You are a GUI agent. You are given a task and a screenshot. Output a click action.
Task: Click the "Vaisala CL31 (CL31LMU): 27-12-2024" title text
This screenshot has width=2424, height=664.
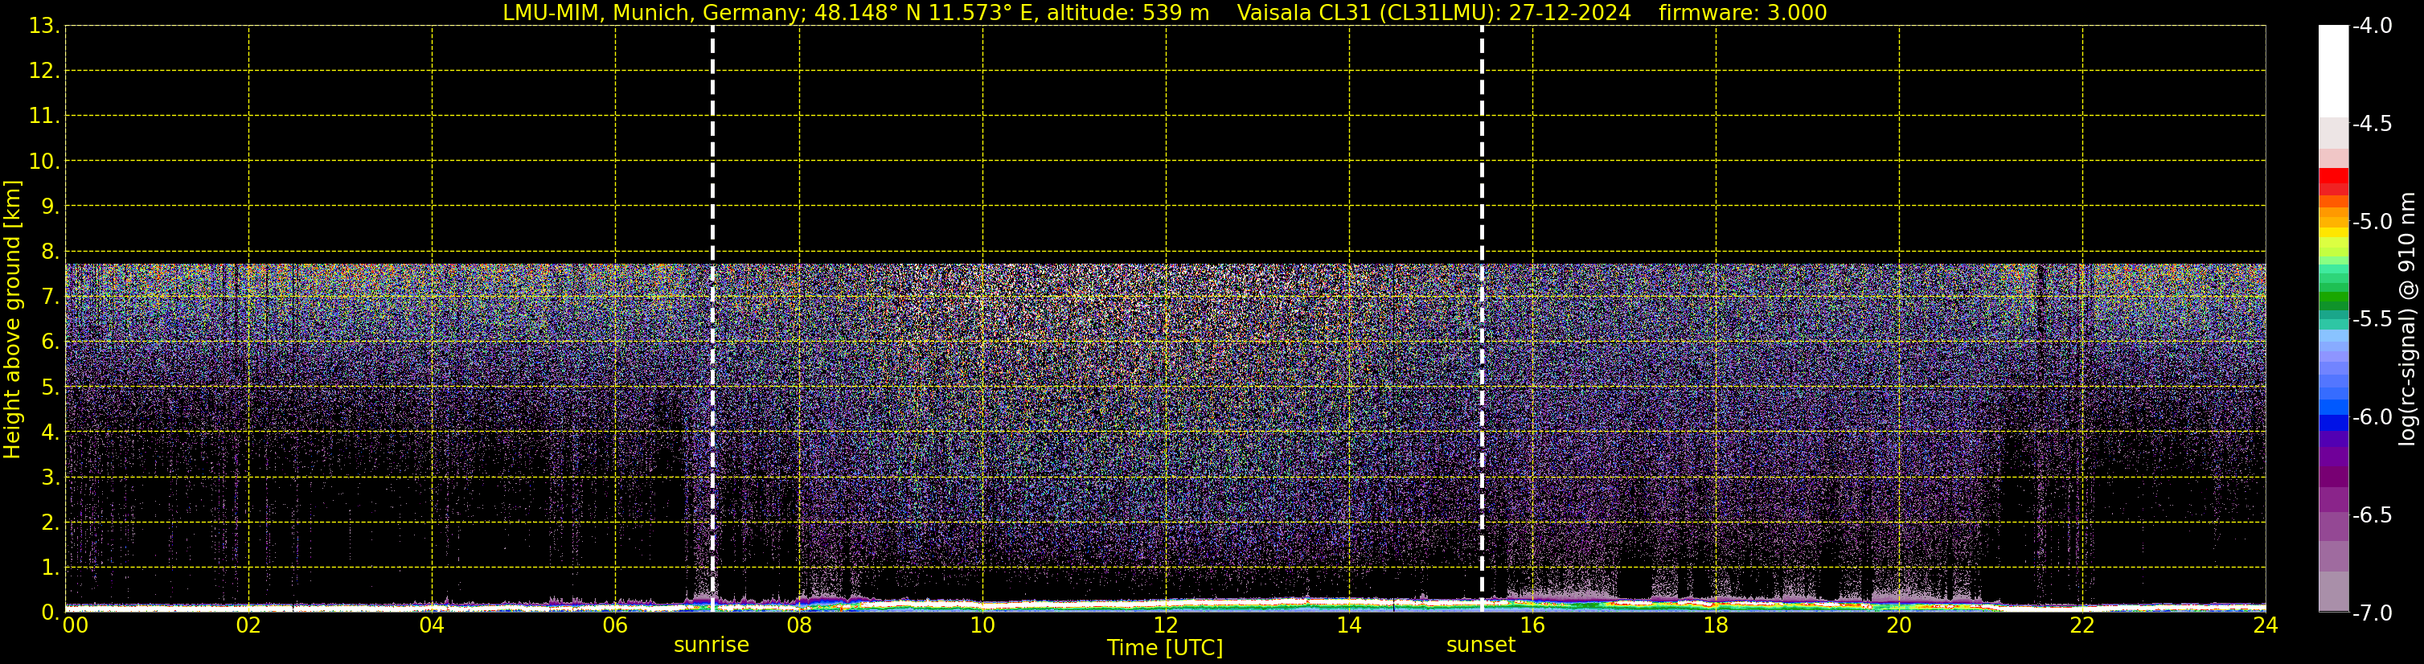coord(1434,12)
